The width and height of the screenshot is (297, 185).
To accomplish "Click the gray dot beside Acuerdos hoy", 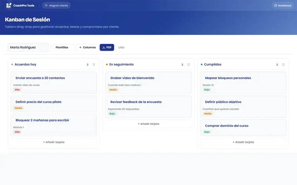I will coord(12,64).
